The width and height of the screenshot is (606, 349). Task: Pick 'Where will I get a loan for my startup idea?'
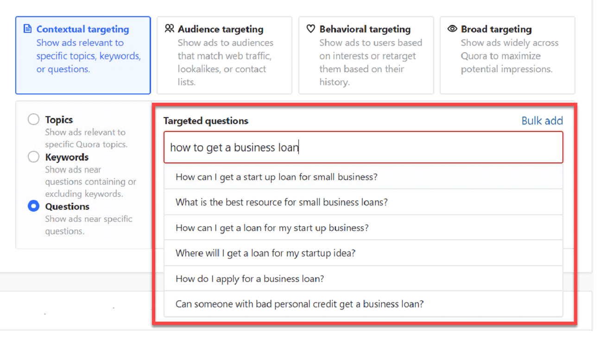[x=363, y=253]
